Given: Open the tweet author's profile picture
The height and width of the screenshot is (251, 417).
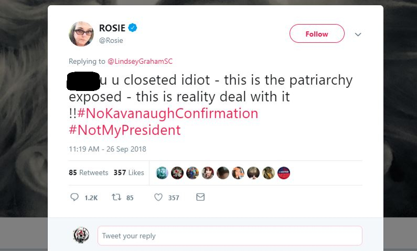Looking at the screenshot, I should click(81, 34).
